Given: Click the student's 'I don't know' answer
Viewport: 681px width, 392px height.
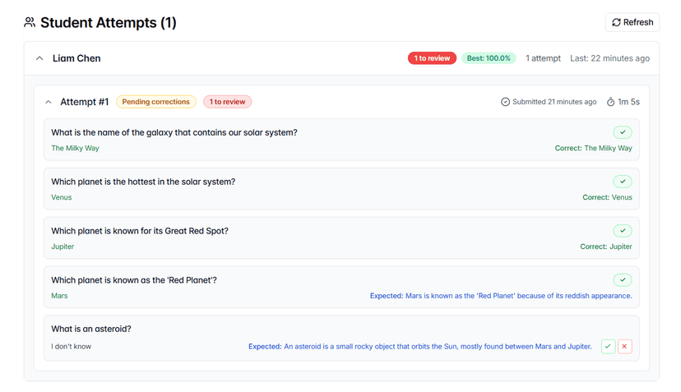Looking at the screenshot, I should (x=72, y=346).
